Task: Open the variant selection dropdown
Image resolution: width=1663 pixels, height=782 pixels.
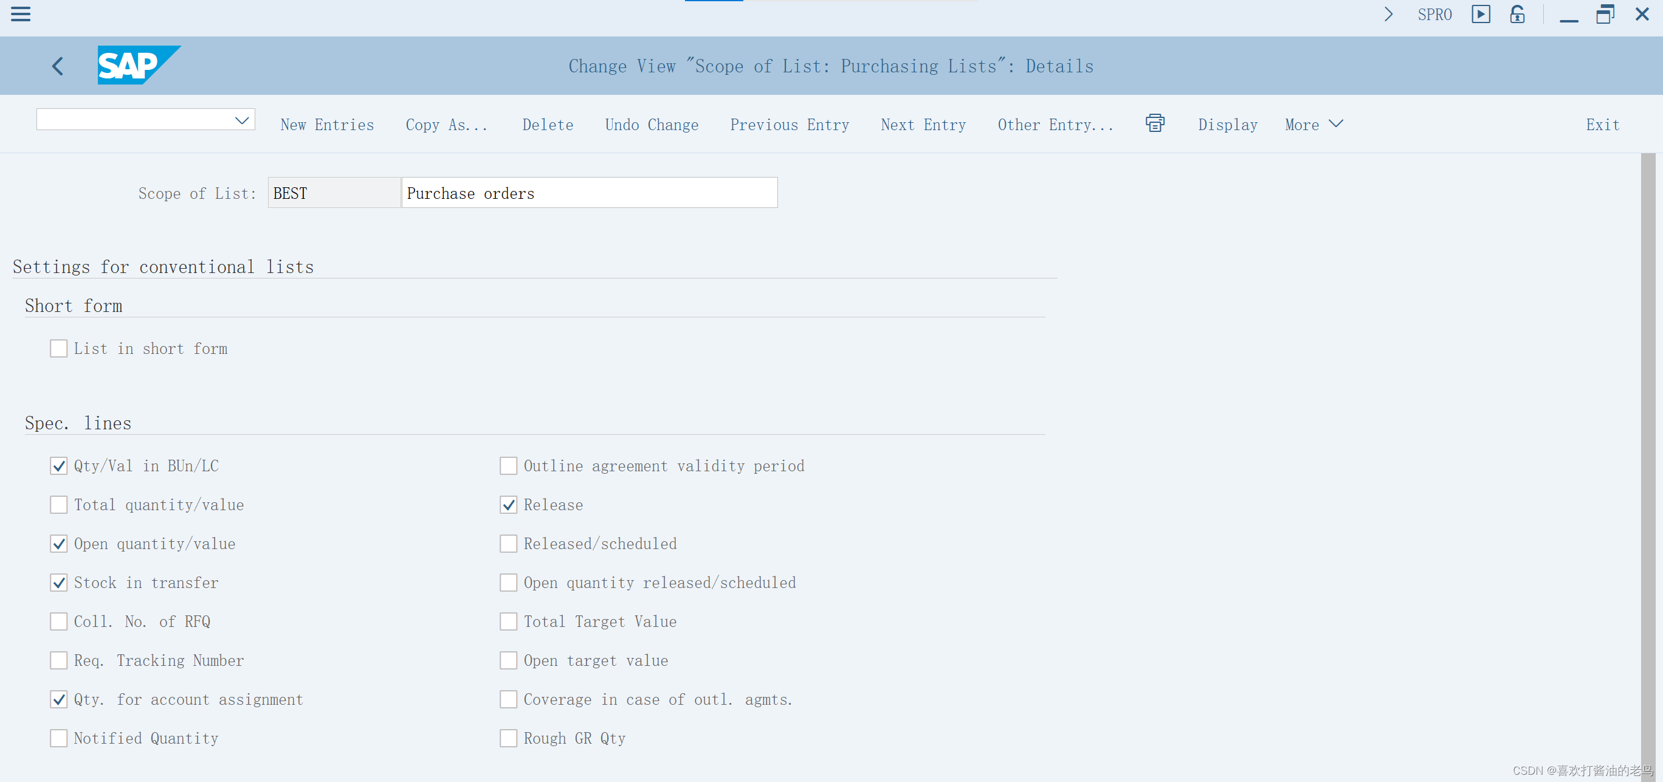Action: click(x=241, y=119)
